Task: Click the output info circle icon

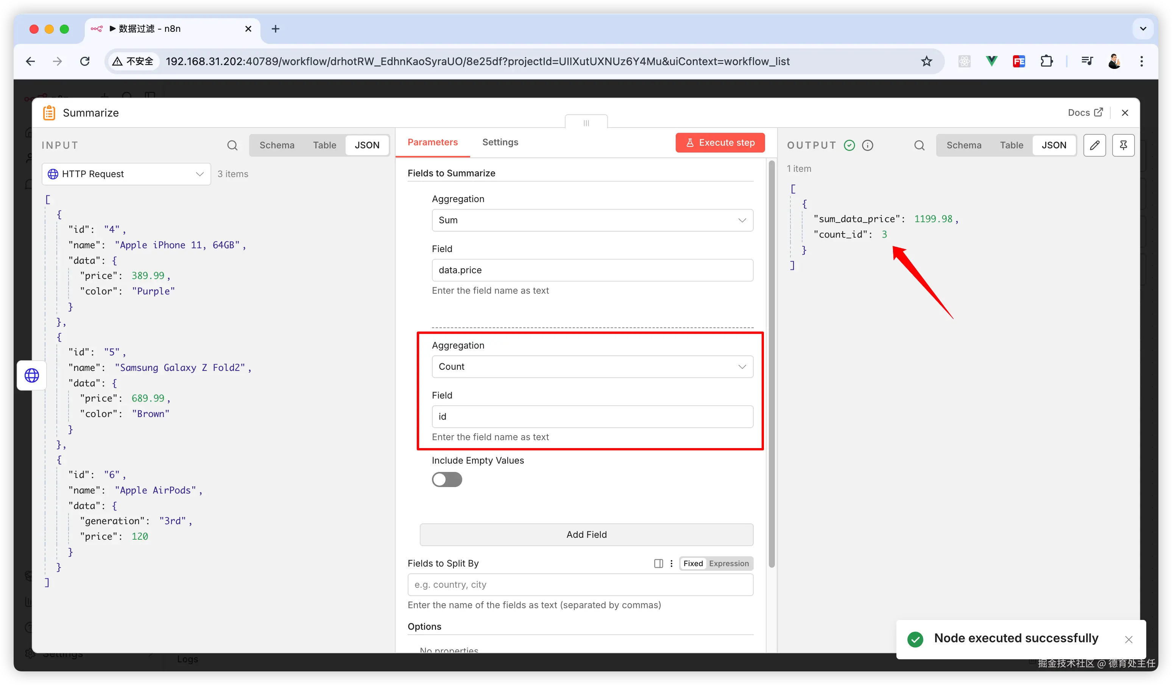Action: coord(867,146)
